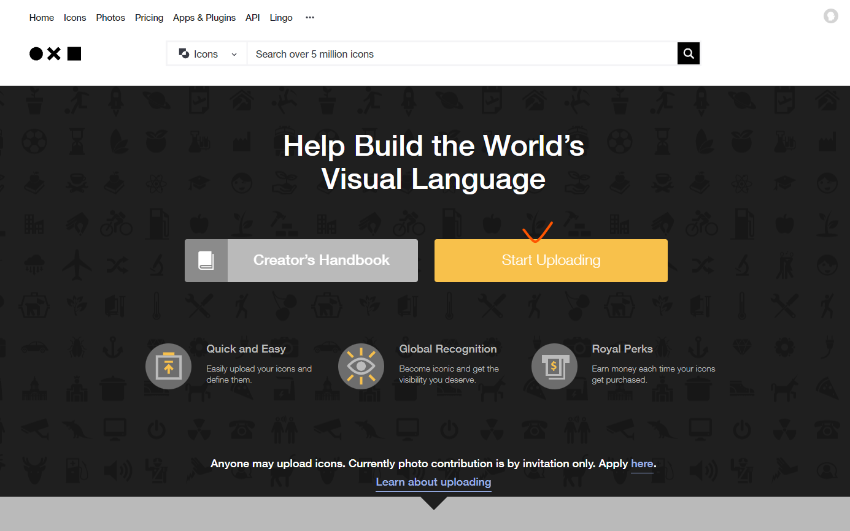
Task: Open Photos in the top navigation
Action: [x=110, y=18]
